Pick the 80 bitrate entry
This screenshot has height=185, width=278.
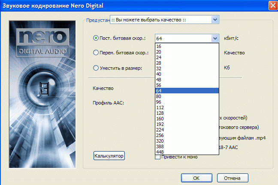(187, 96)
